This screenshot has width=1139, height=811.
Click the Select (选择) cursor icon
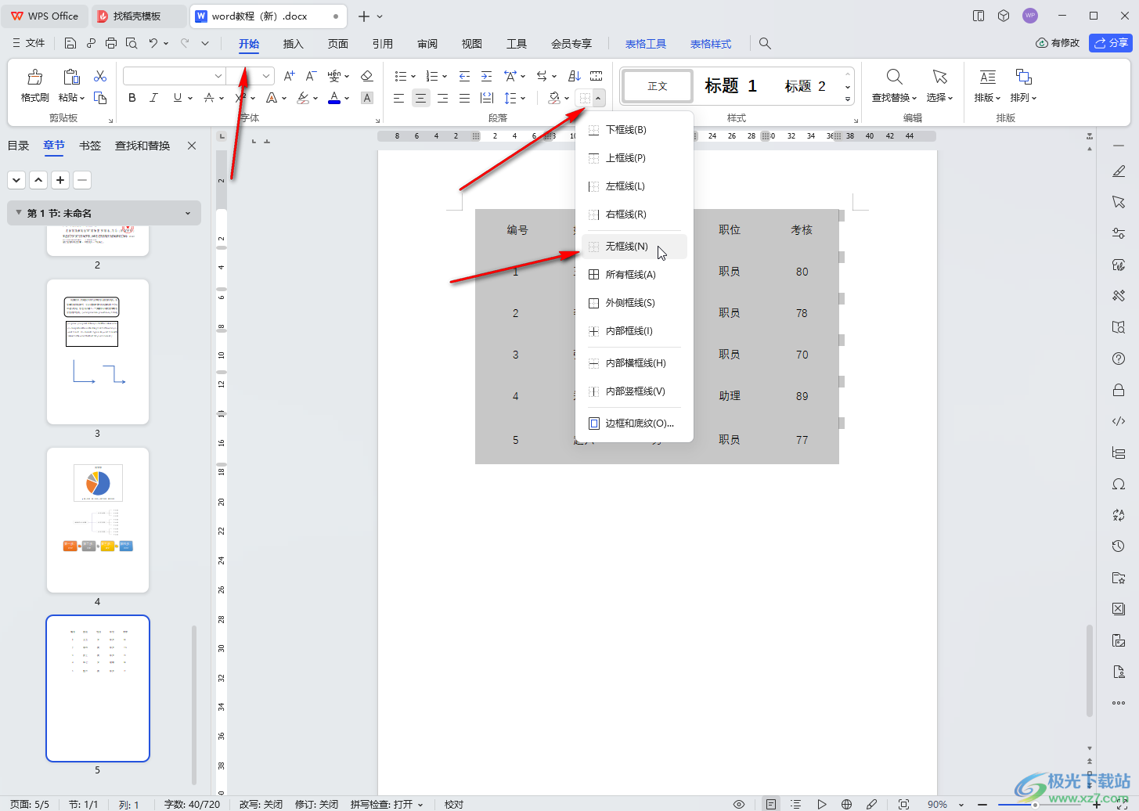pyautogui.click(x=939, y=77)
